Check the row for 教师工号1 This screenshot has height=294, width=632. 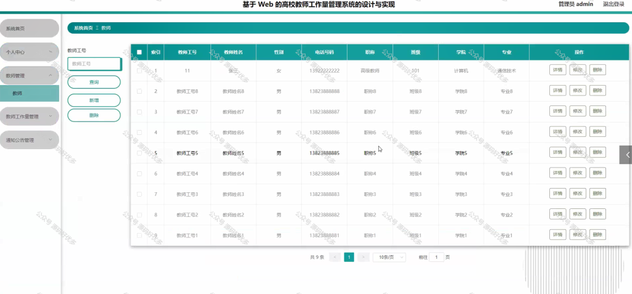point(139,235)
